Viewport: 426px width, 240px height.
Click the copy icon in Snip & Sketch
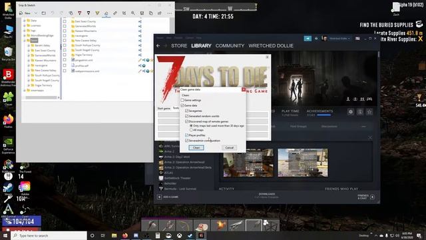151,13
